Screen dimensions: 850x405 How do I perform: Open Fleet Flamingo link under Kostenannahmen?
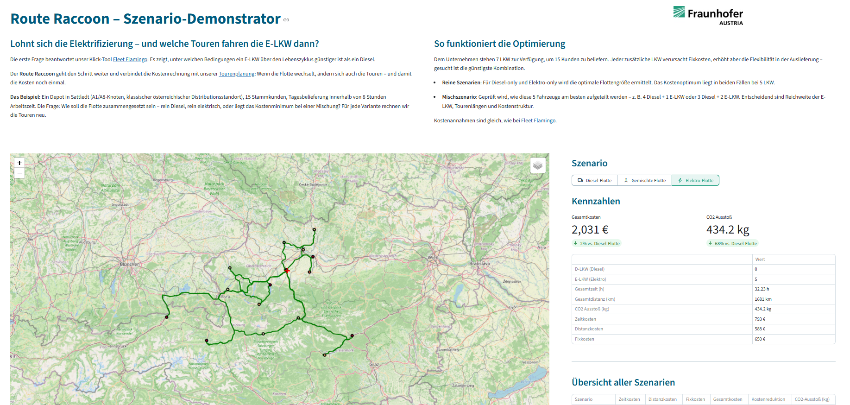[538, 120]
